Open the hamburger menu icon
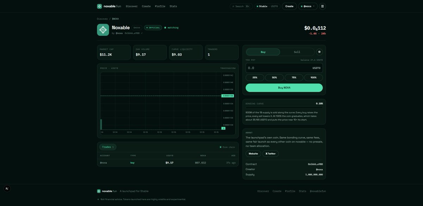423x206 pixels. tap(323, 6)
